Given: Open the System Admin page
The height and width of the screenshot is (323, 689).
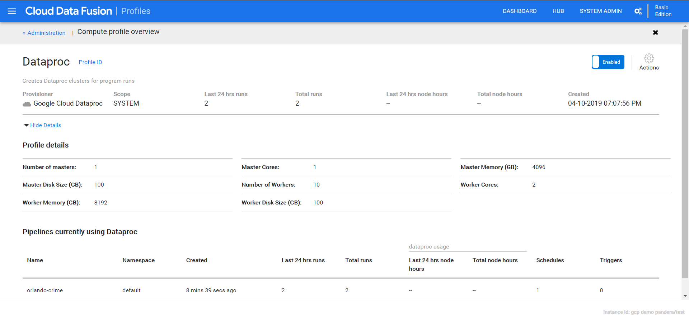Looking at the screenshot, I should [600, 11].
